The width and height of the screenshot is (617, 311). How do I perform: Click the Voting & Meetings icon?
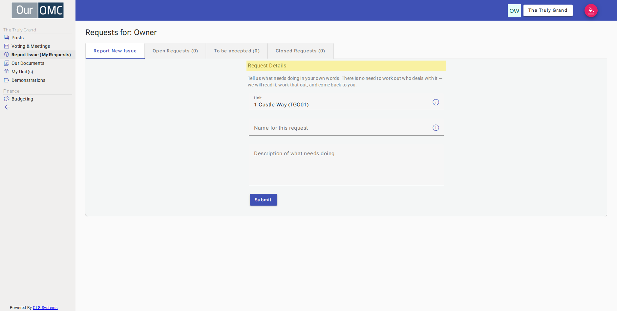pyautogui.click(x=7, y=46)
